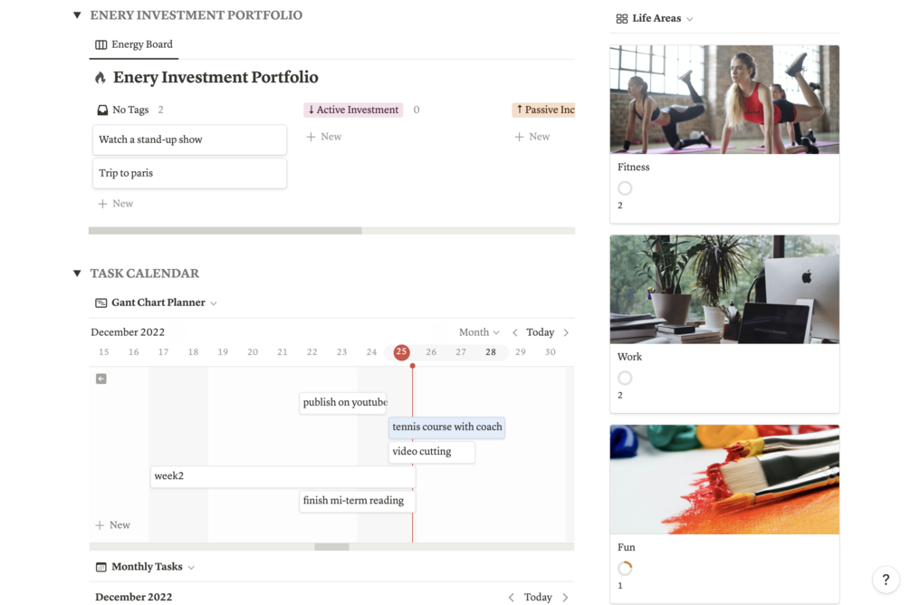
Task: Click date 30 in the timeline header
Action: click(x=551, y=351)
